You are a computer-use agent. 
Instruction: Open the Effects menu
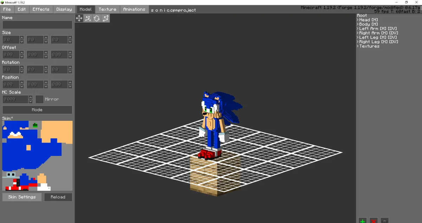(41, 9)
